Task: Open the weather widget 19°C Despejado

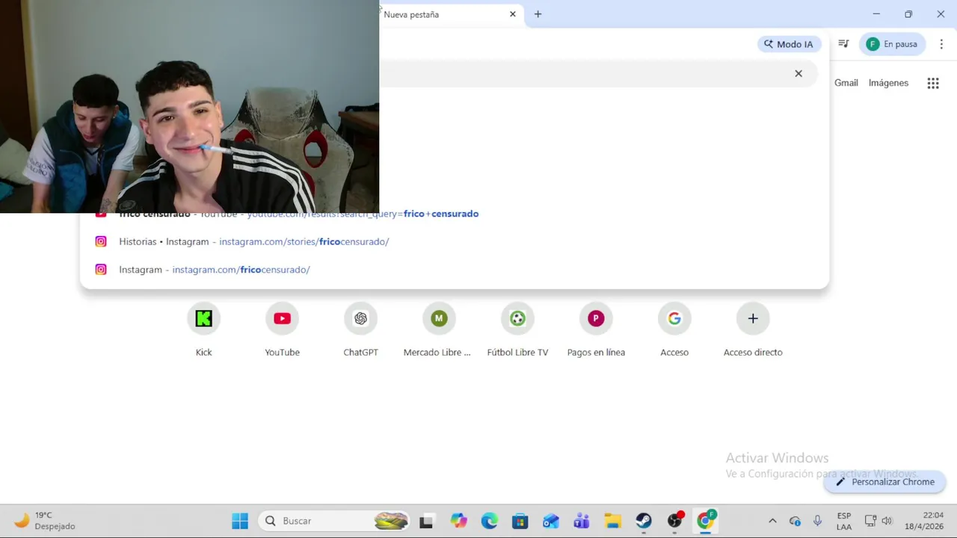Action: point(46,521)
